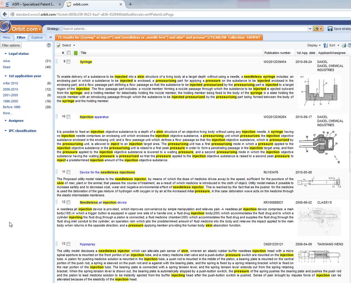Viewport: 351px width, 283px height.
Task: Open drawing thumbnail of CN201235121
Action: click(319, 257)
